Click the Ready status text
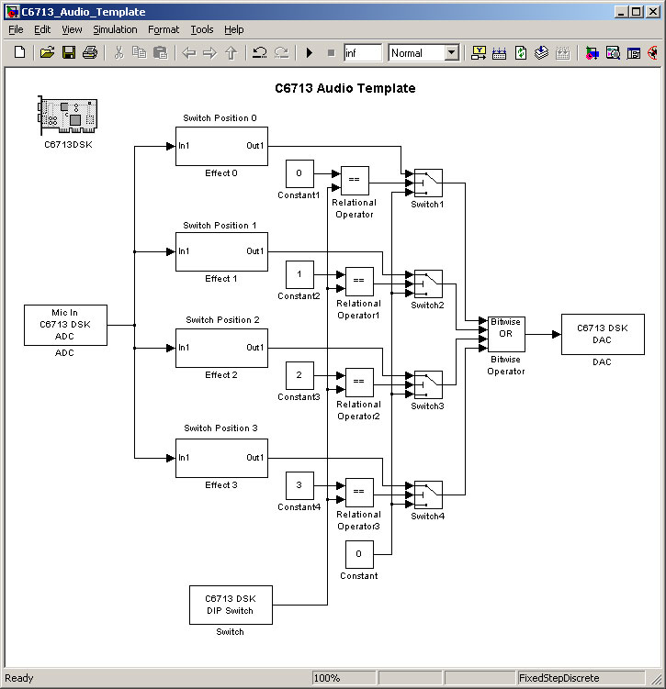The height and width of the screenshot is (689, 666). pos(19,678)
